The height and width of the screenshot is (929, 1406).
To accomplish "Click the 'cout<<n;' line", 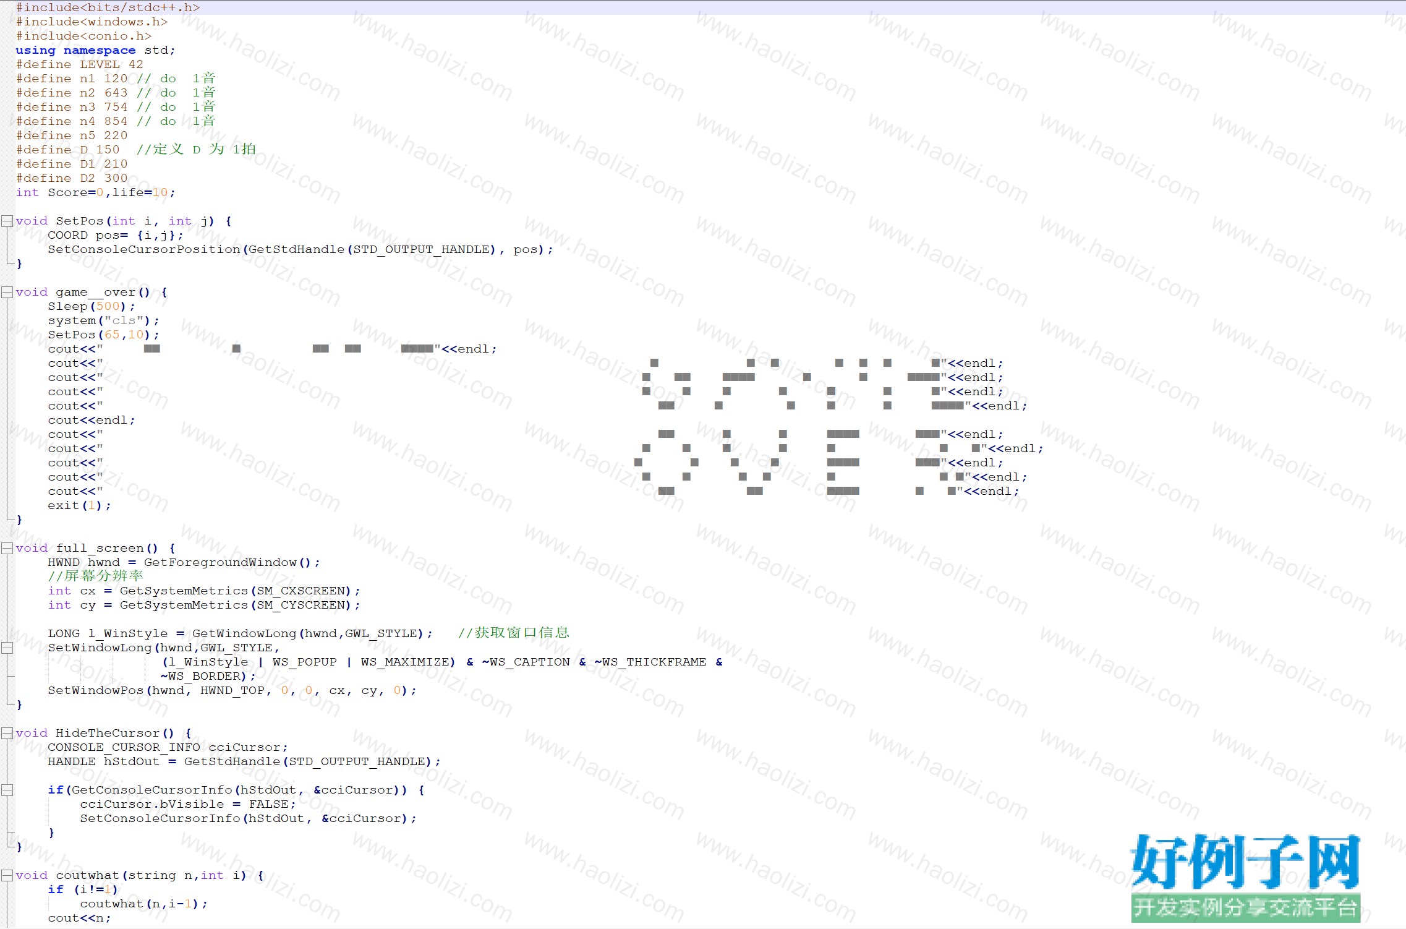I will point(80,918).
